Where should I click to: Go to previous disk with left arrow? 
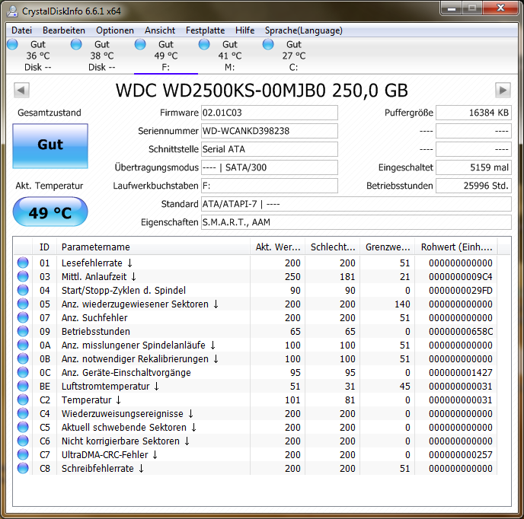(22, 90)
